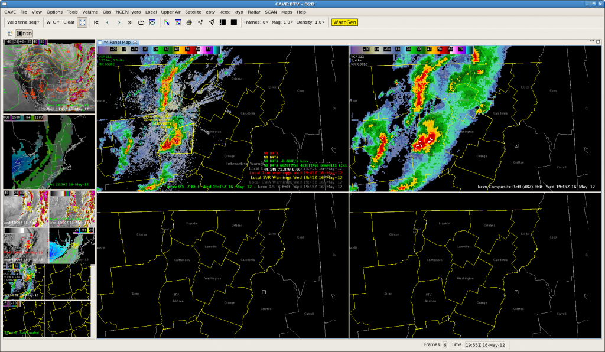Viewport: 605px width, 352px height.
Task: Click the Clear button
Action: point(69,22)
